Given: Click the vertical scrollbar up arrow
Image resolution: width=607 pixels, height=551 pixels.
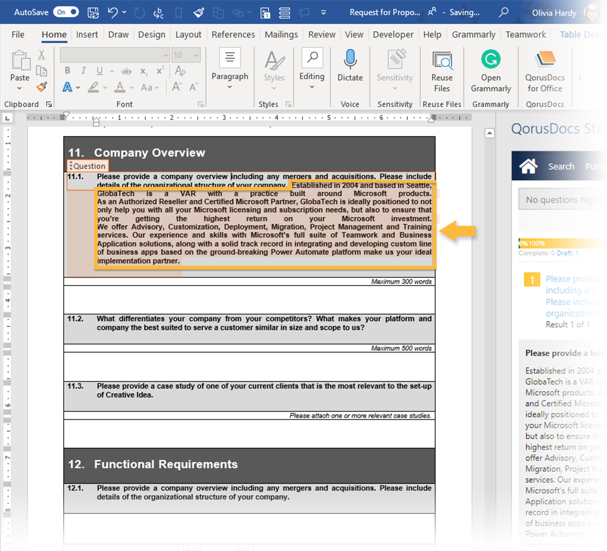Looking at the screenshot, I should (489, 133).
